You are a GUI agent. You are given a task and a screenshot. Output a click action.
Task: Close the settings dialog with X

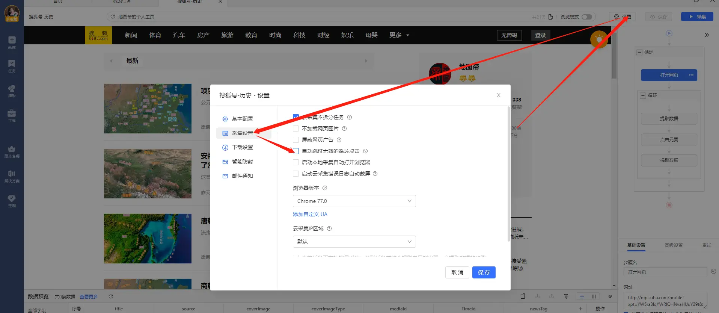(x=499, y=95)
